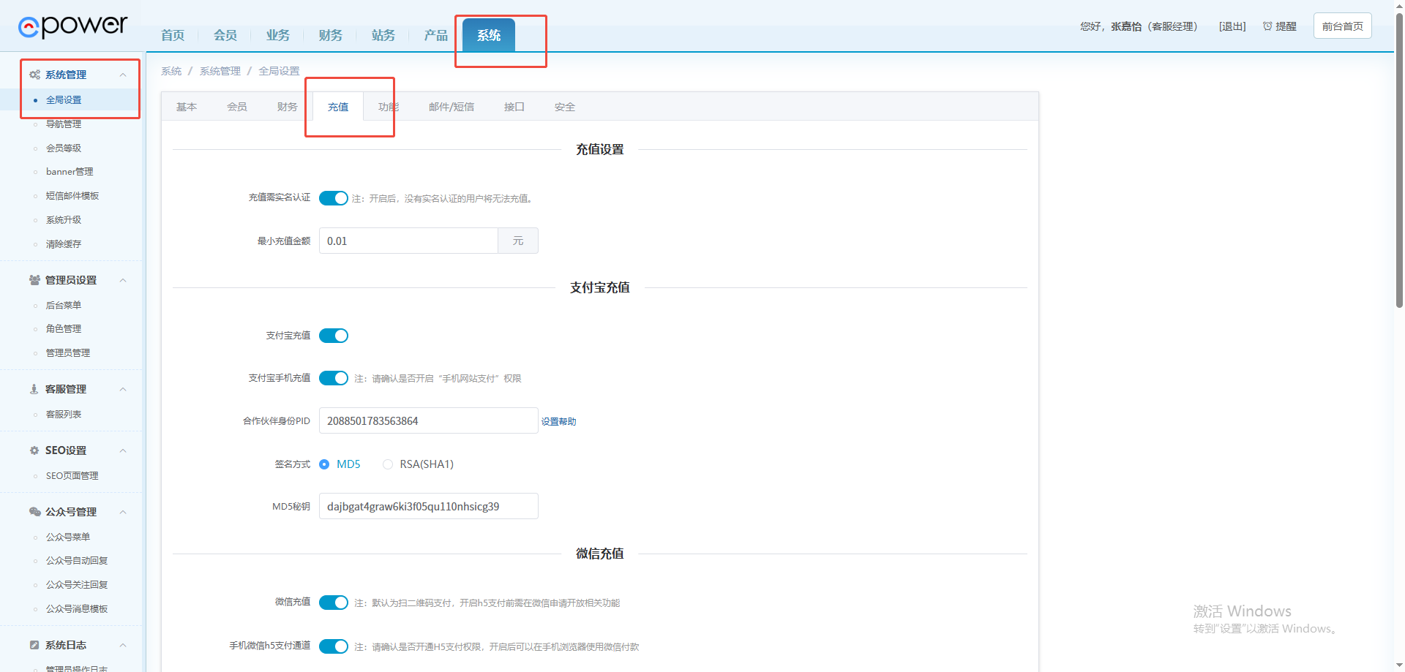Image resolution: width=1405 pixels, height=672 pixels.
Task: Switch to the 安全 settings tab
Action: point(565,107)
